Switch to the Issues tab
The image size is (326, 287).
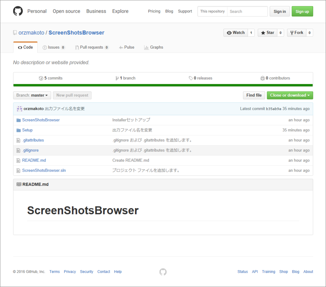pos(54,47)
